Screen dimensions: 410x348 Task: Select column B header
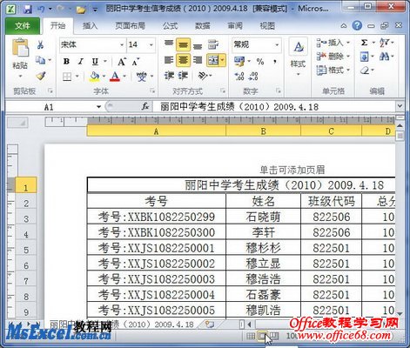pyautogui.click(x=263, y=131)
